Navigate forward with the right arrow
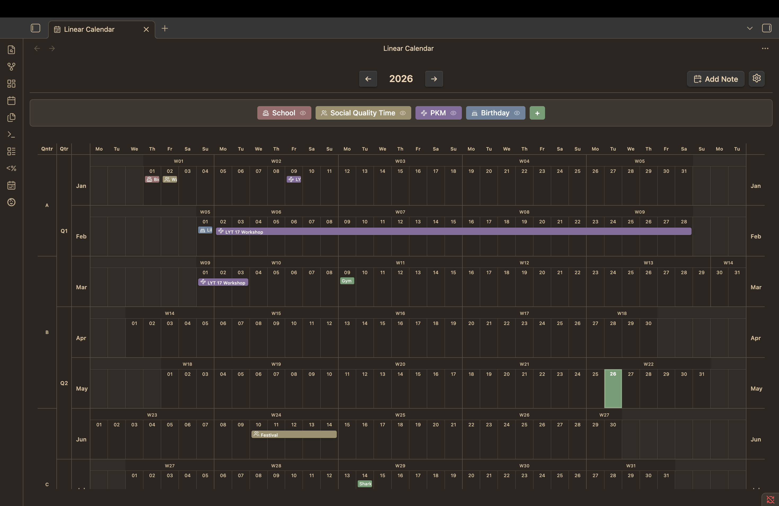This screenshot has width=779, height=506. pyautogui.click(x=52, y=48)
